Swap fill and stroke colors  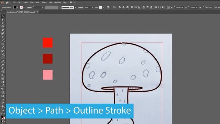click(x=4, y=113)
